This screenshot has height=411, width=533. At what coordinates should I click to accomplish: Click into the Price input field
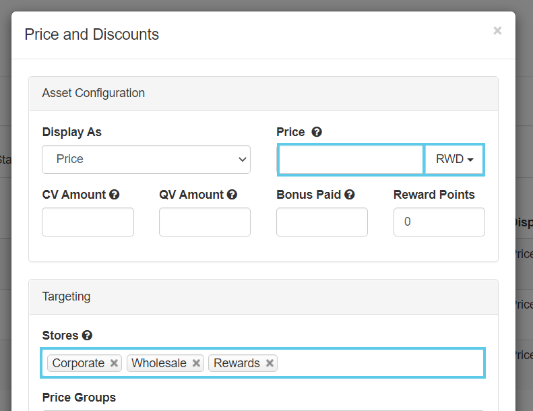click(350, 160)
